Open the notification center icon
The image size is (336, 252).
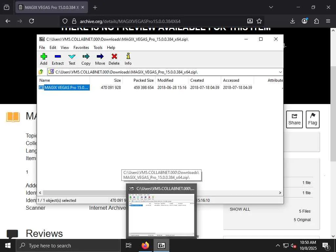(x=325, y=245)
